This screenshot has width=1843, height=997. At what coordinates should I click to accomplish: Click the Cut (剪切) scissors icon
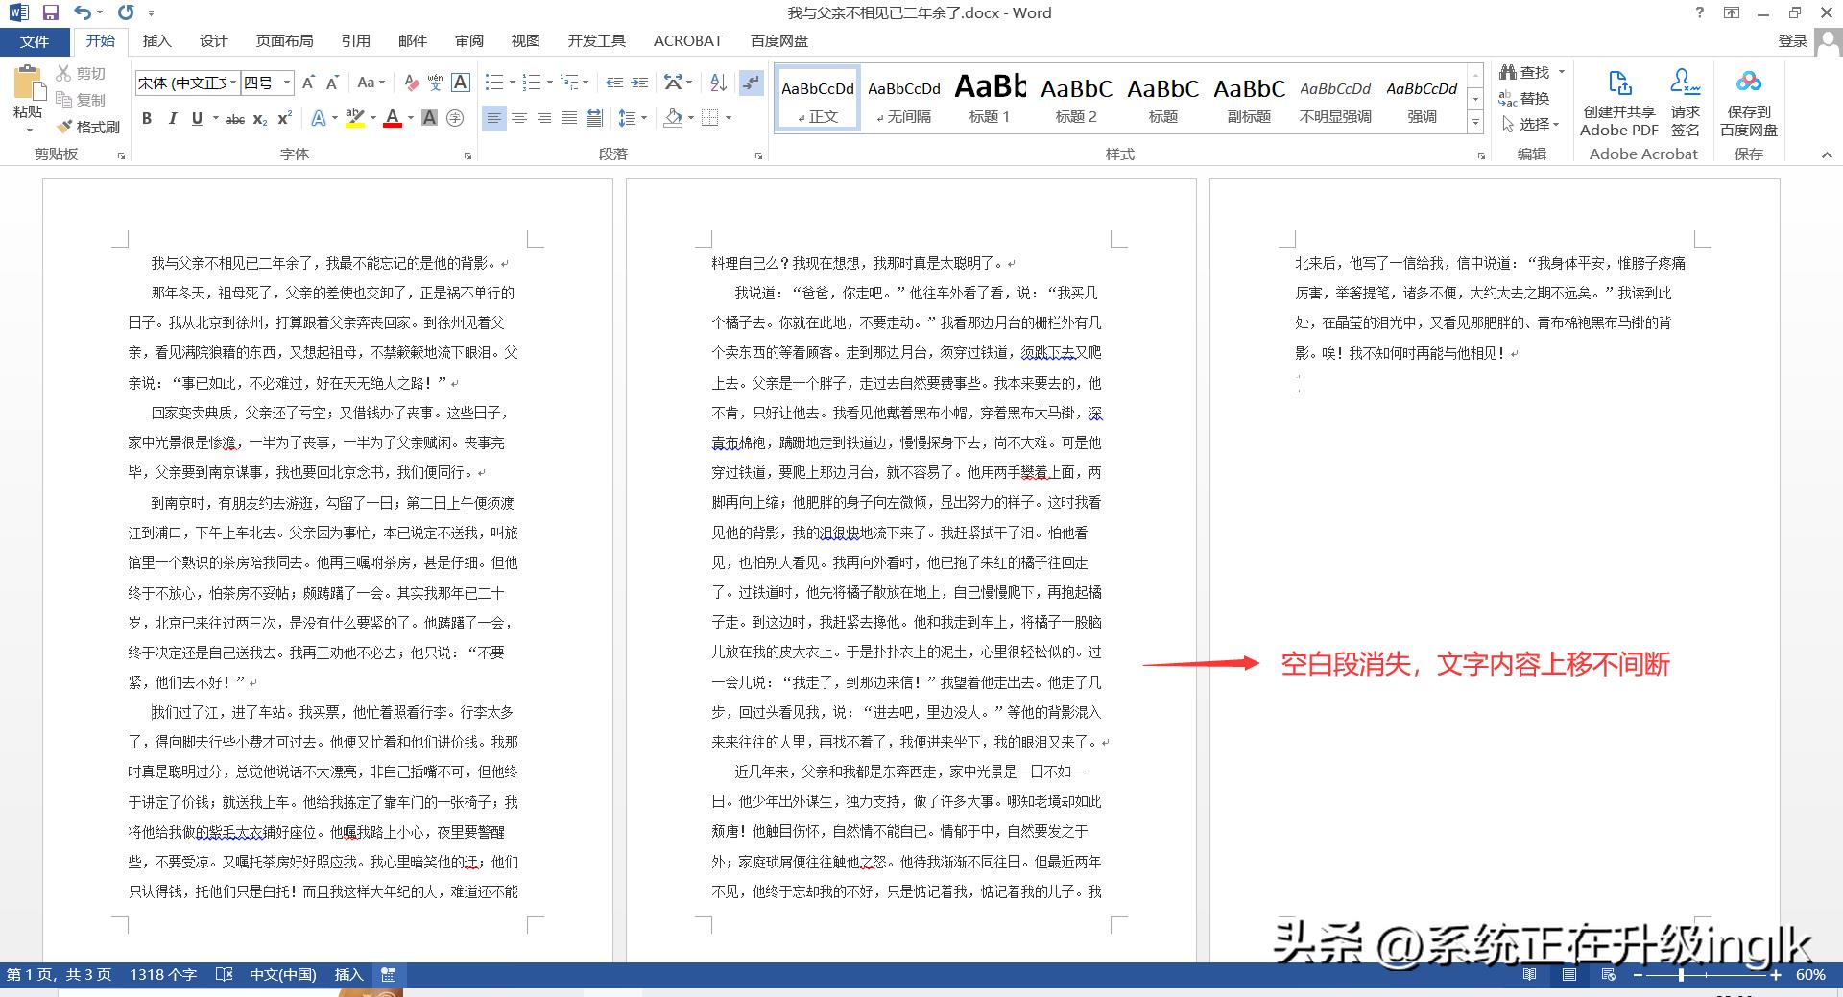[64, 73]
